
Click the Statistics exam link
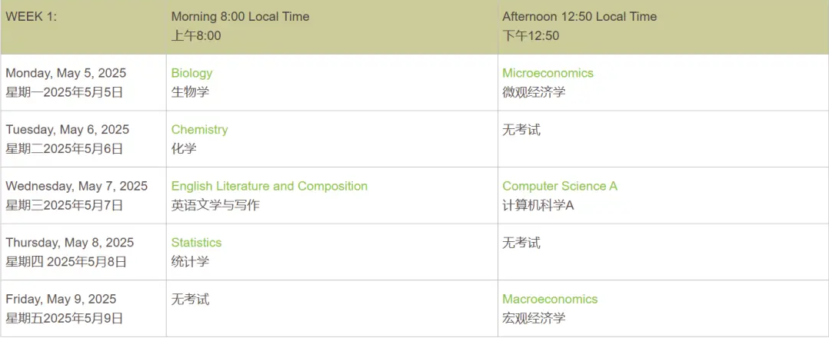coord(196,243)
